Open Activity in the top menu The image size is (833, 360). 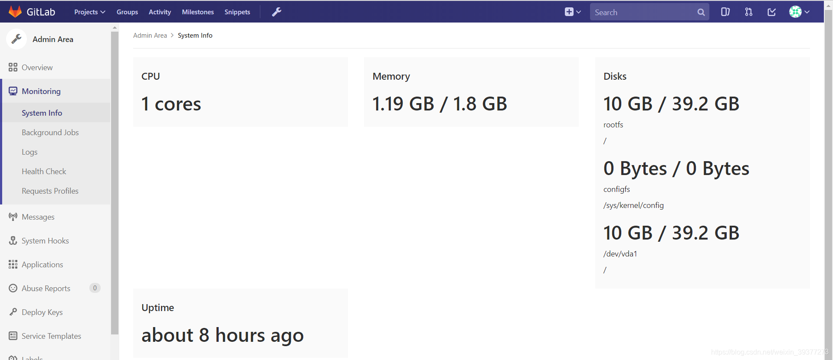(160, 12)
